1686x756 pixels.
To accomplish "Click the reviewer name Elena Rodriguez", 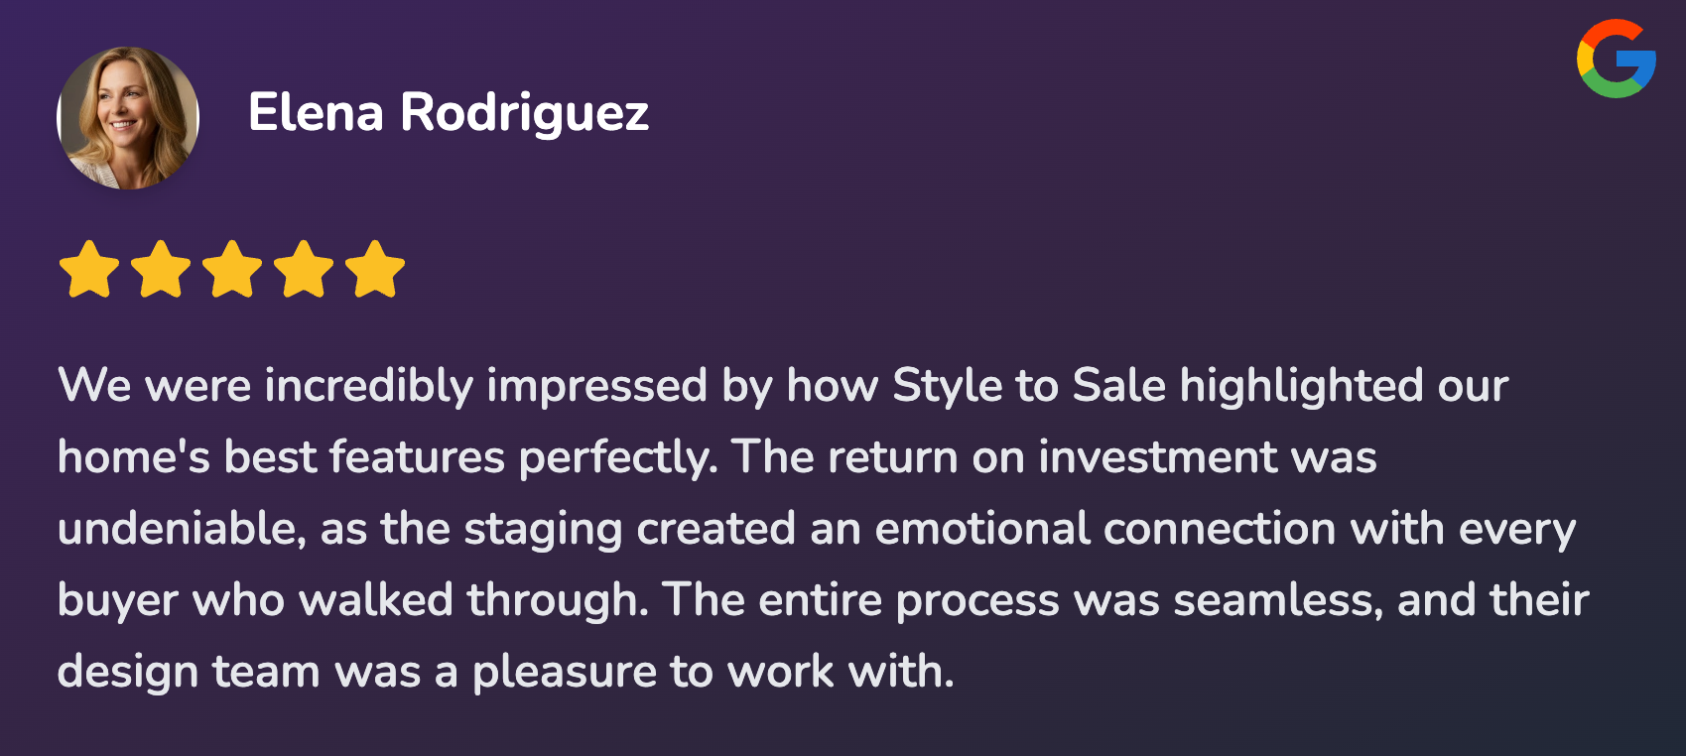I will pyautogui.click(x=448, y=113).
